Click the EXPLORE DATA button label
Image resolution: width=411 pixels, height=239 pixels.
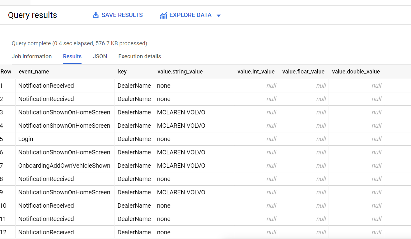click(x=190, y=15)
